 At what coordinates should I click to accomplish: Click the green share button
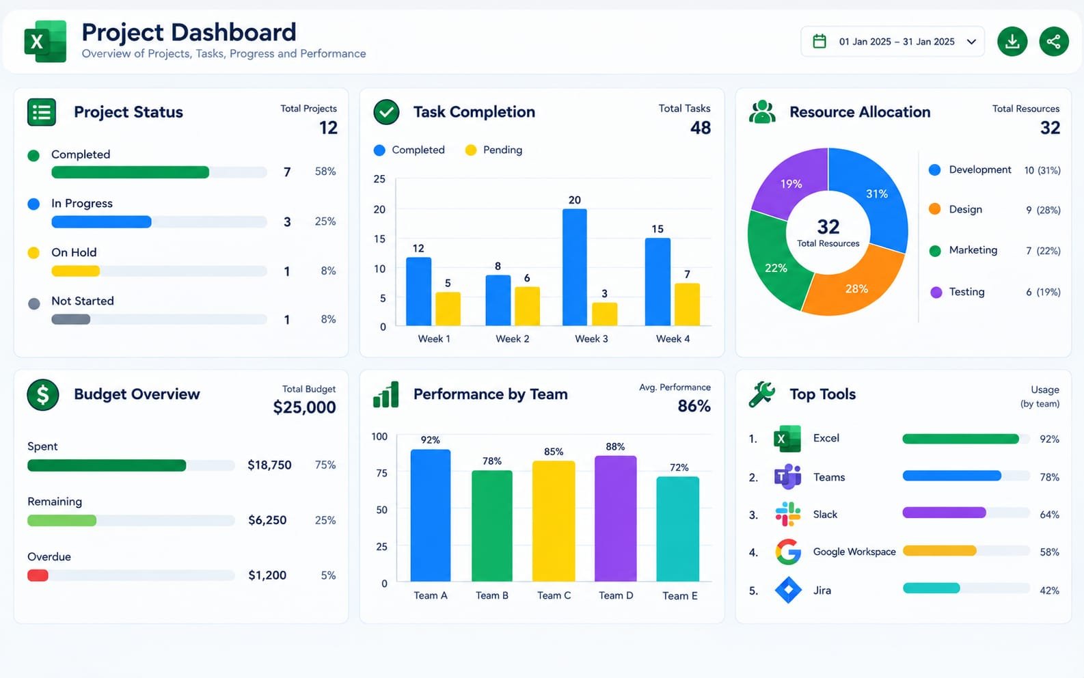(x=1054, y=42)
